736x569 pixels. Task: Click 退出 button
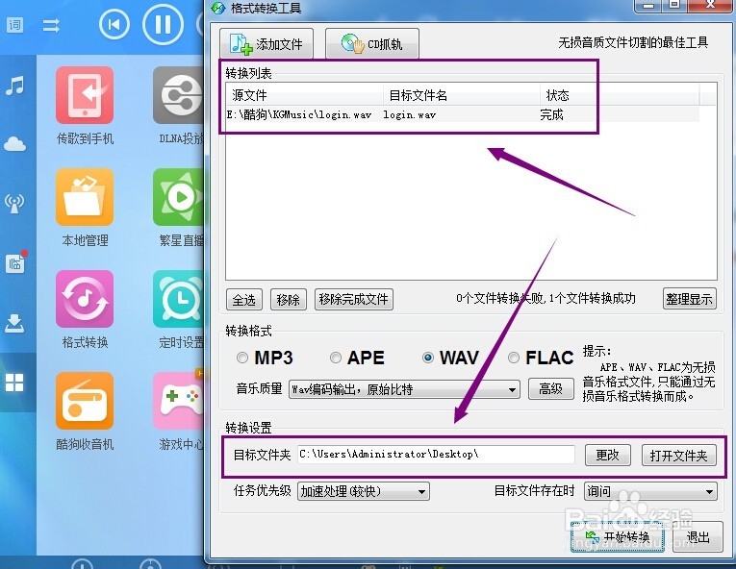(x=698, y=536)
